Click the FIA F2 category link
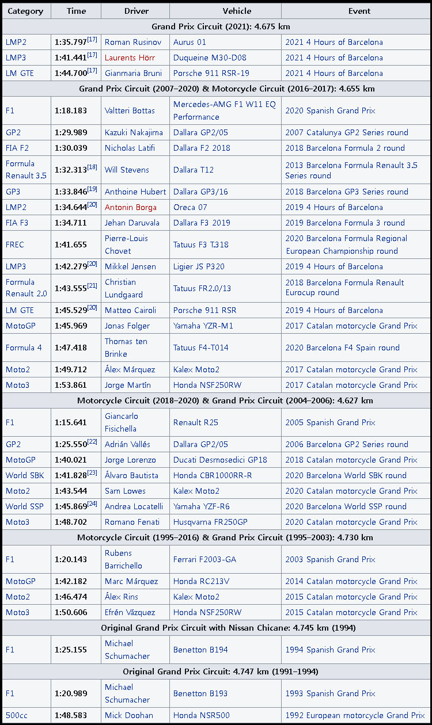This screenshot has width=432, height=725. click(x=17, y=148)
